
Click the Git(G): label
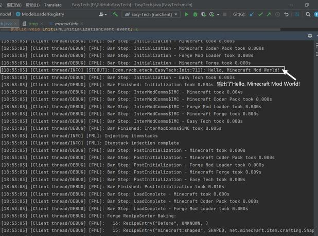tap(239, 14)
